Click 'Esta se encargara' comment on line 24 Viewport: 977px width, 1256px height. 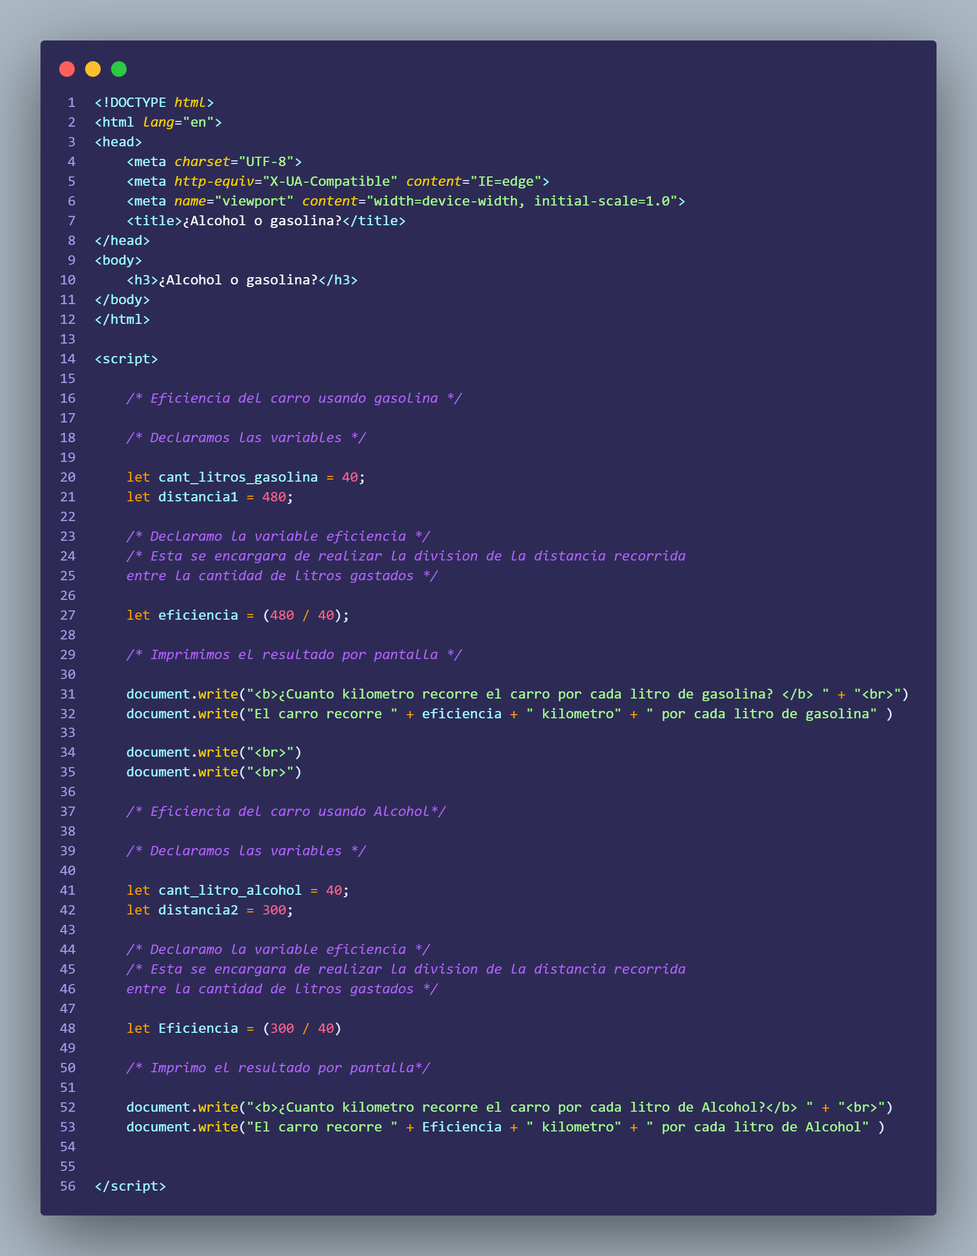point(406,556)
